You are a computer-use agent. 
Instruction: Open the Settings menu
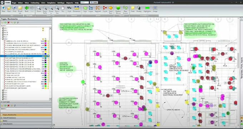coord(61,2)
